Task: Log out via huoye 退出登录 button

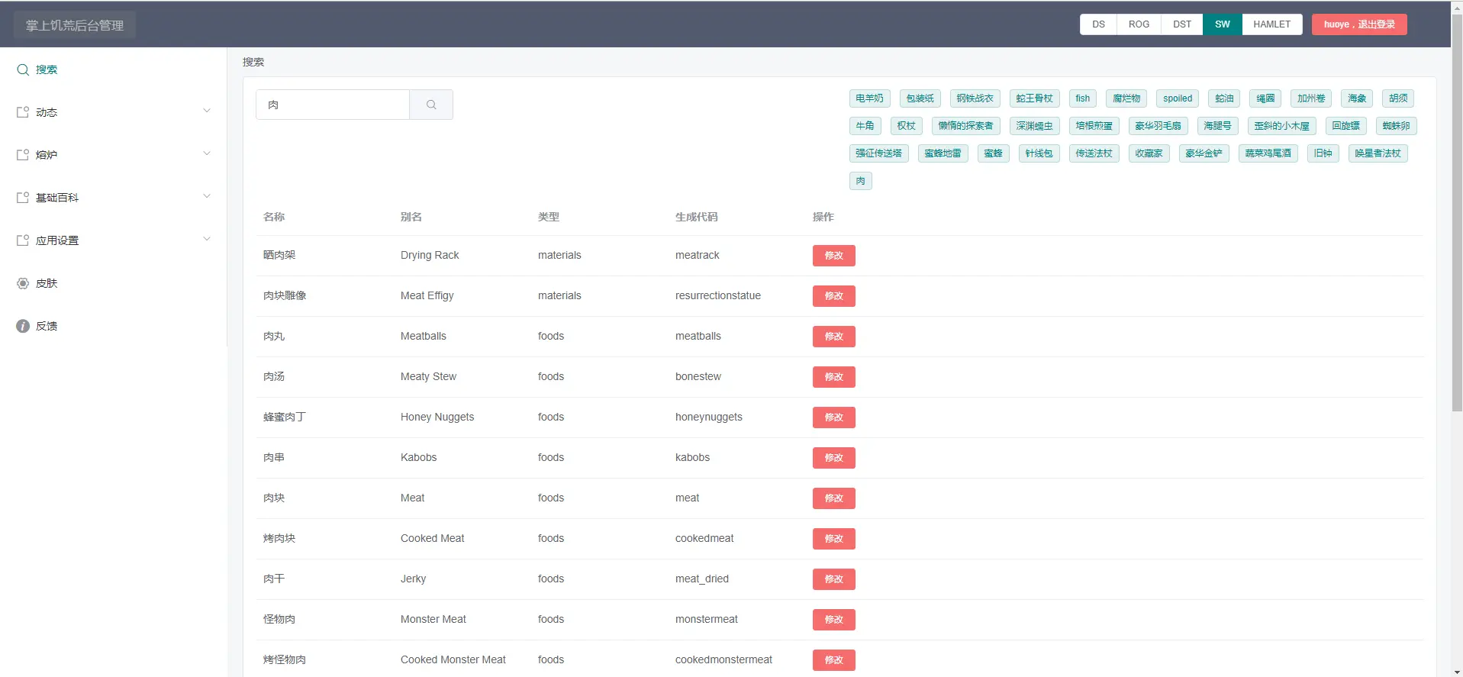Action: [x=1359, y=24]
